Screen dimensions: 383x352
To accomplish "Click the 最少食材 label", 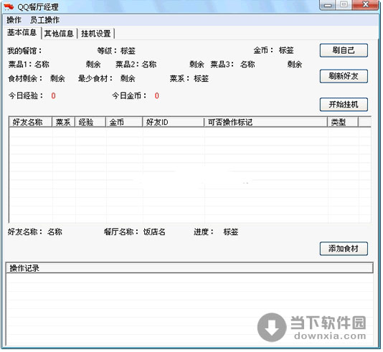I will click(x=95, y=79).
